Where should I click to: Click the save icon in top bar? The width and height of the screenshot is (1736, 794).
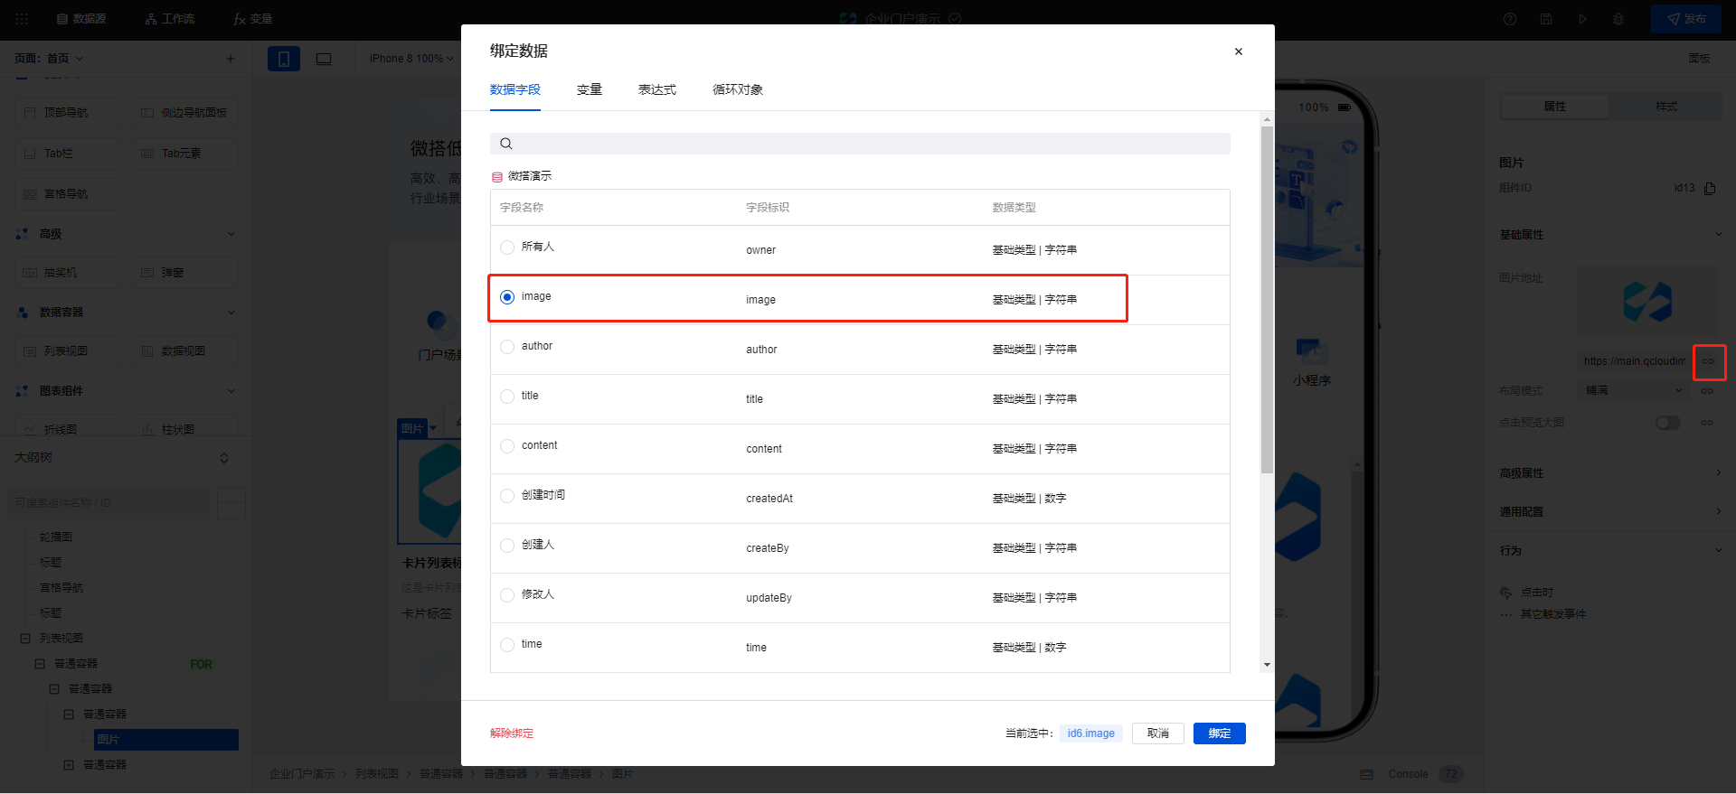pyautogui.click(x=1546, y=19)
